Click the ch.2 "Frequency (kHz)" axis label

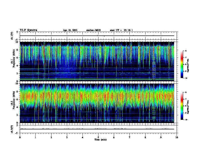click(x=14, y=100)
